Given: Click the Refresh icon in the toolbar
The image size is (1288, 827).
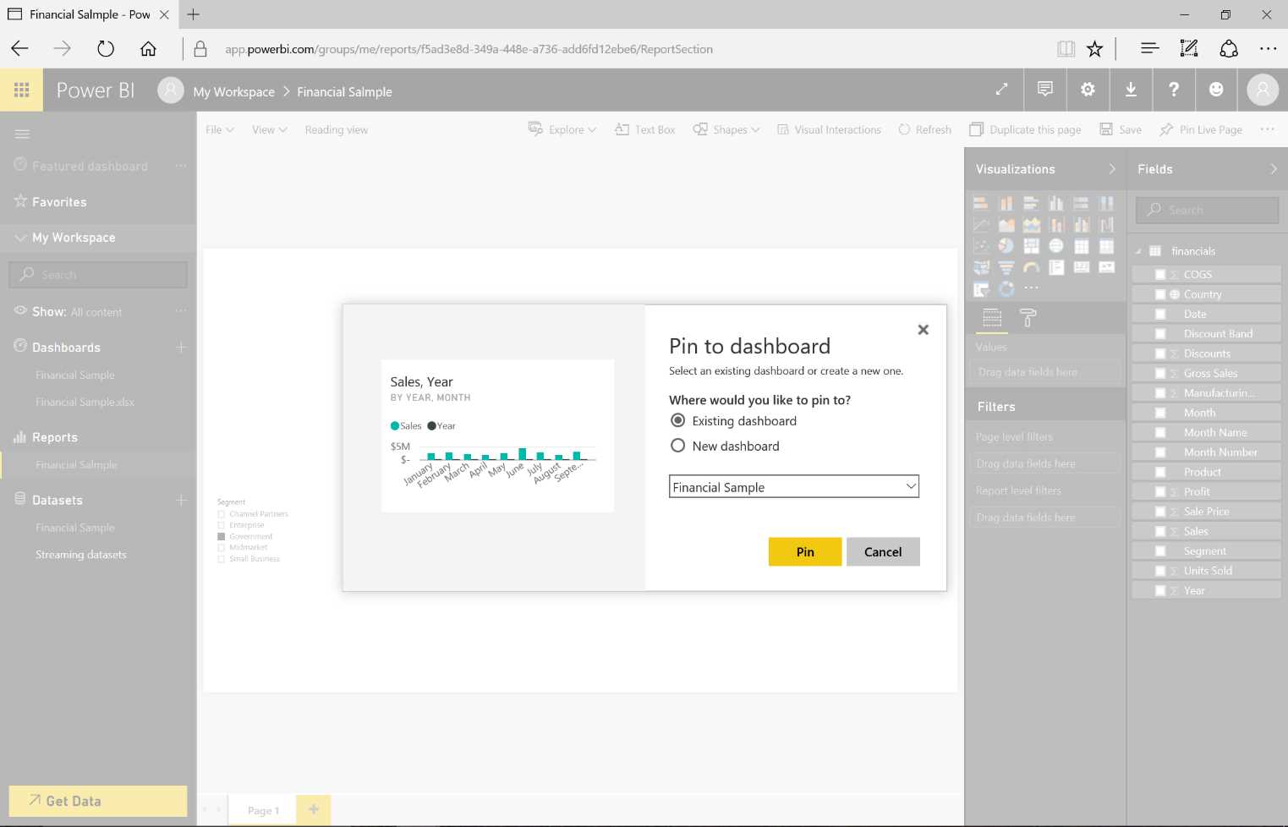Looking at the screenshot, I should pos(924,129).
